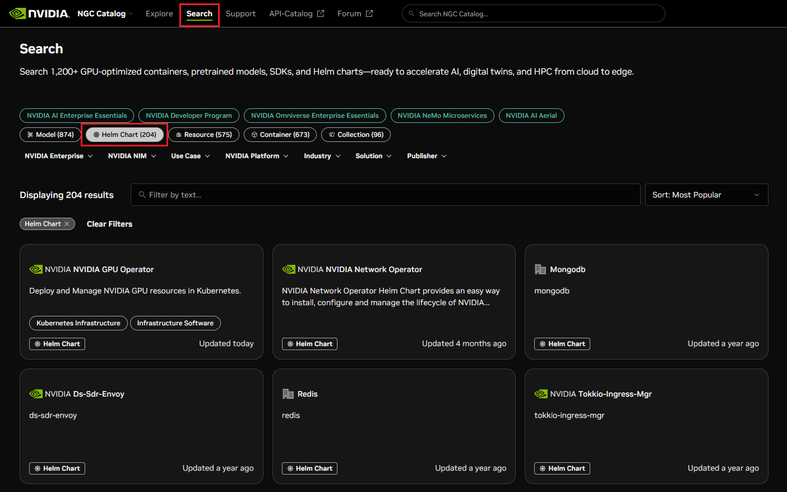Viewport: 787px width, 492px height.
Task: Click the Redis building icon
Action: 288,394
